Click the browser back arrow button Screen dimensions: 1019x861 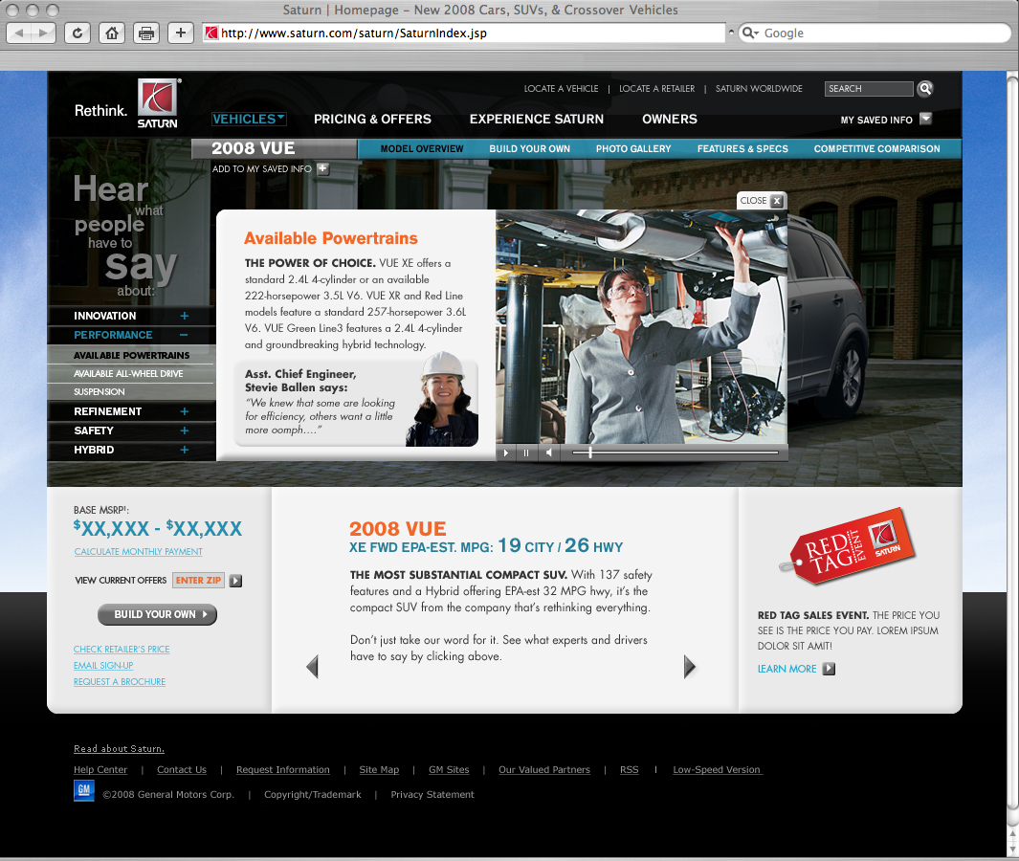[19, 33]
